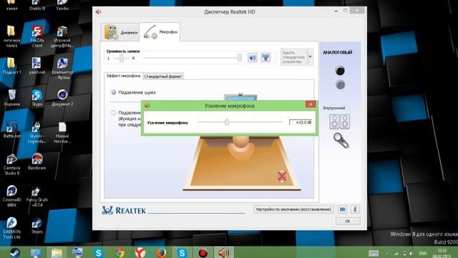Open Новый текстовый document on desktop
The image size is (458, 258).
click(x=62, y=132)
